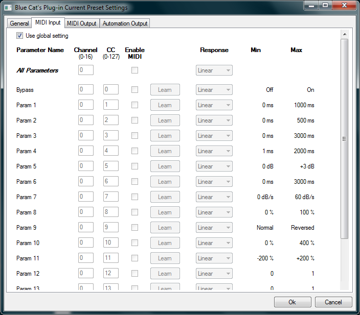Screen dimensions: 360x315
Task: Tick Enable MIDI checkbox for Param 11
Action: coord(135,258)
